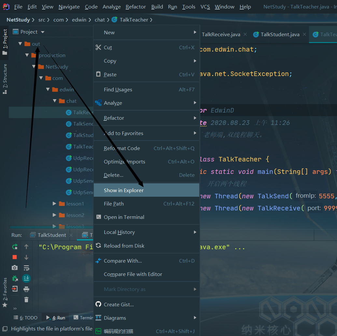Clear console with the trash icon

tap(26, 299)
